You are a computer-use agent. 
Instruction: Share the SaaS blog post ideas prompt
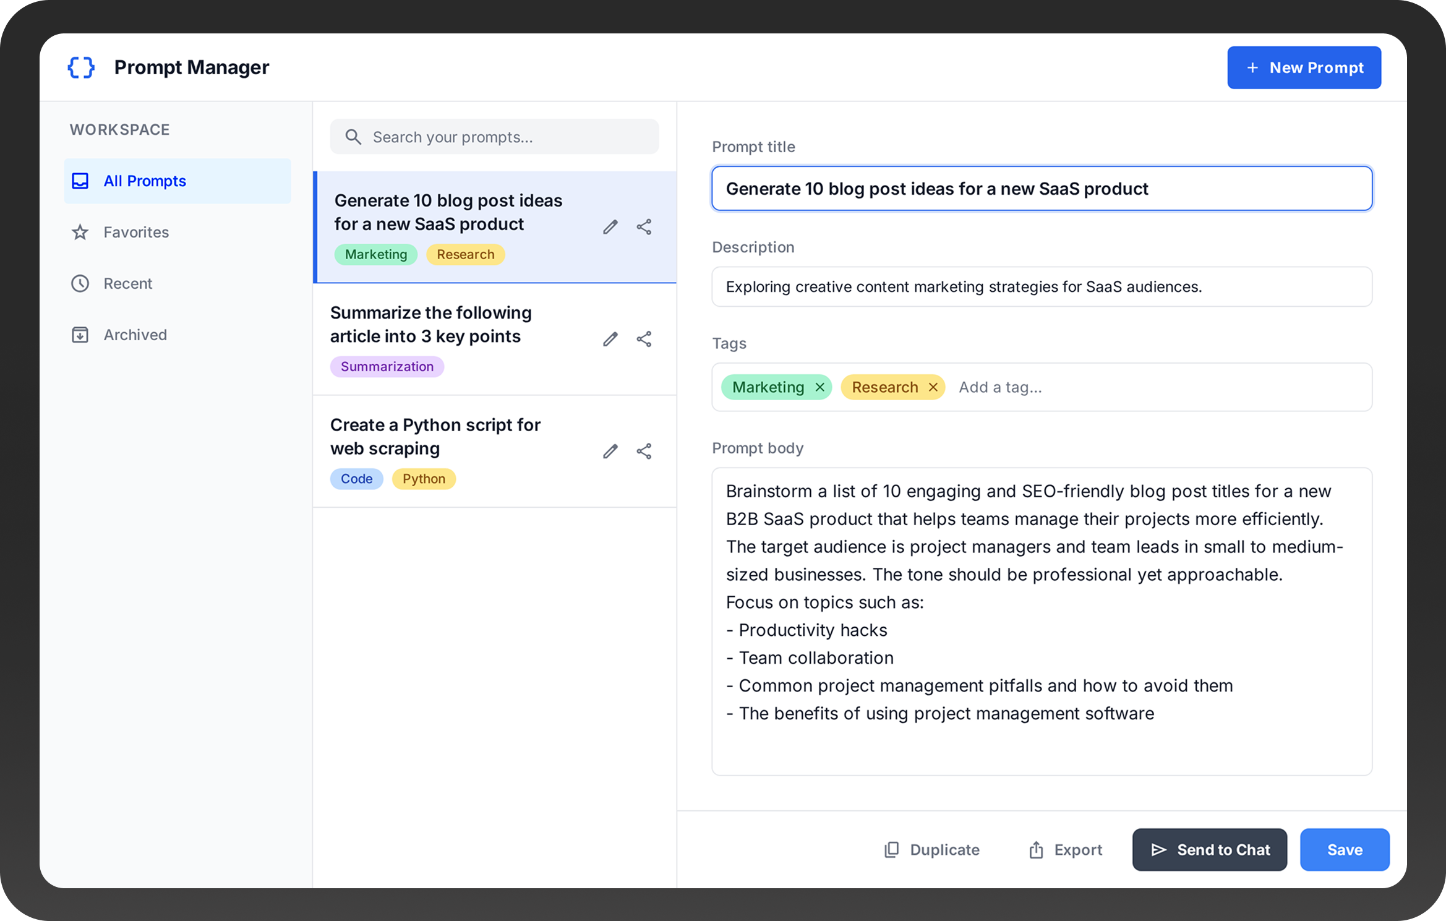(644, 227)
